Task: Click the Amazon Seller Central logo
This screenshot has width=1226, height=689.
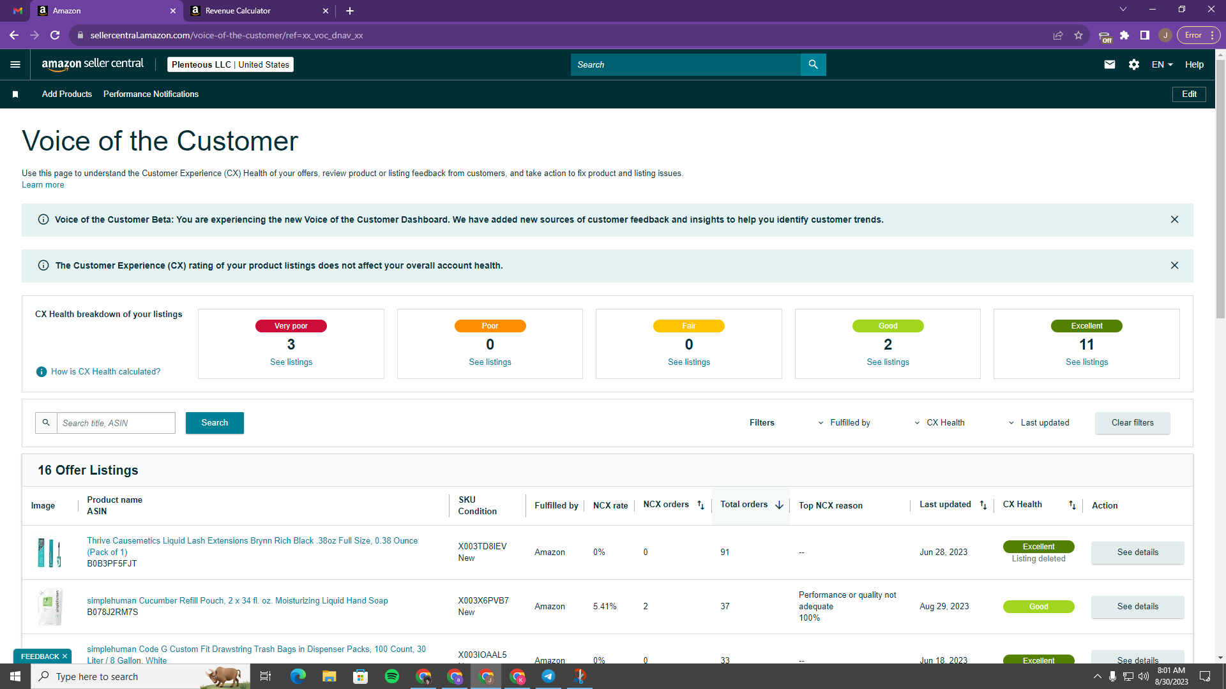Action: click(x=93, y=64)
